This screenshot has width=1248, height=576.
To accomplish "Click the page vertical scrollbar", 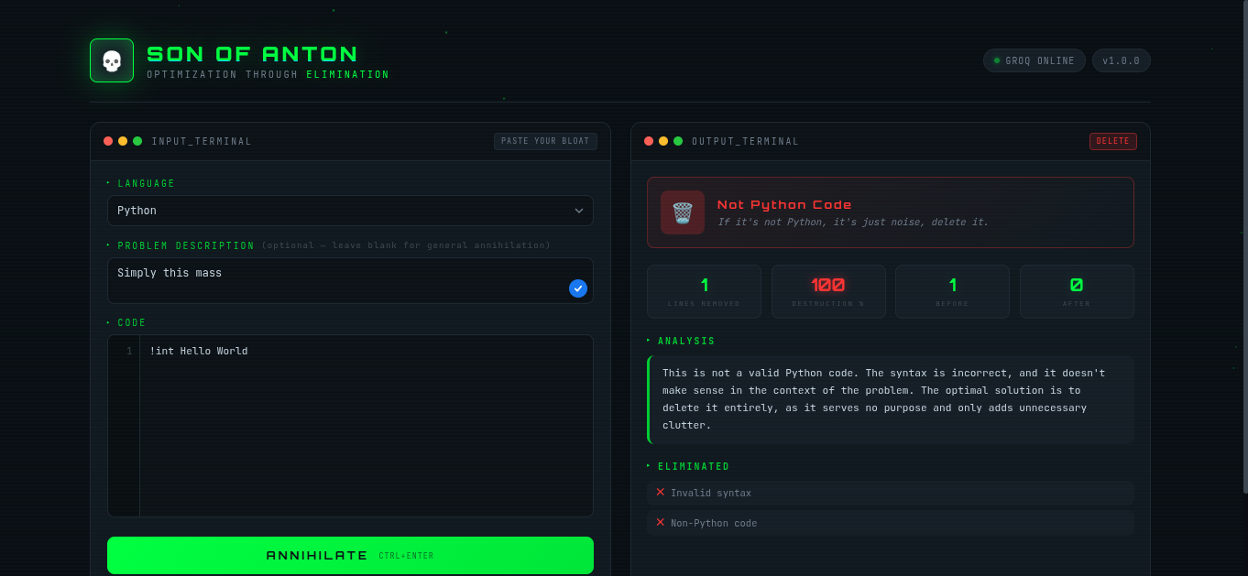I will point(1245,247).
